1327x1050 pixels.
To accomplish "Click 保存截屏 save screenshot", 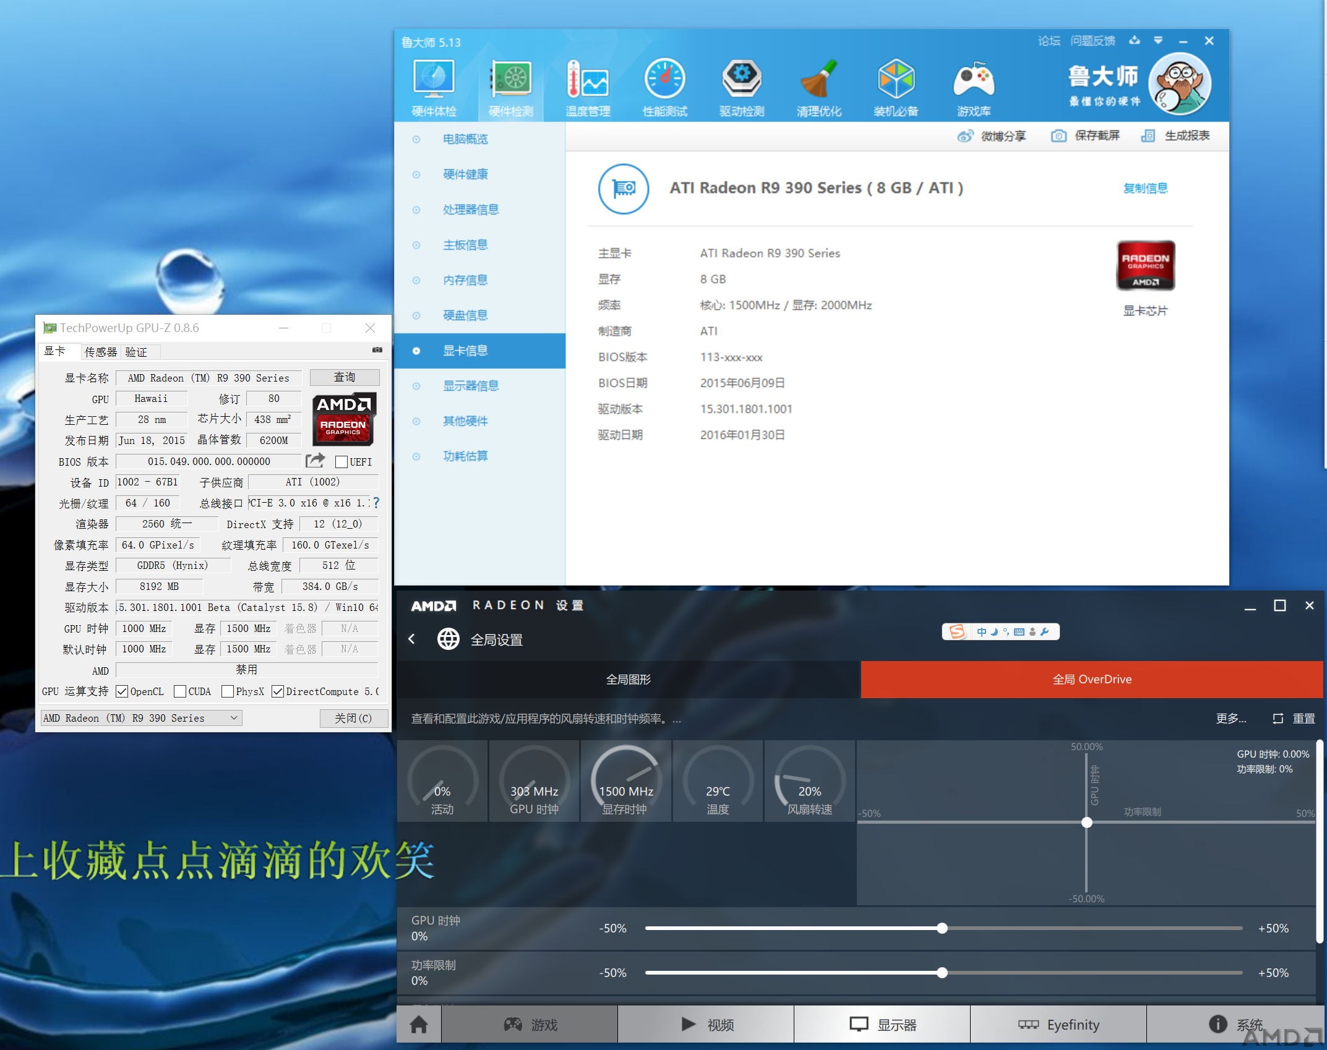I will (x=1086, y=135).
